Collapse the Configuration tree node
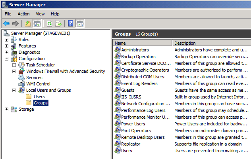 click(6, 59)
